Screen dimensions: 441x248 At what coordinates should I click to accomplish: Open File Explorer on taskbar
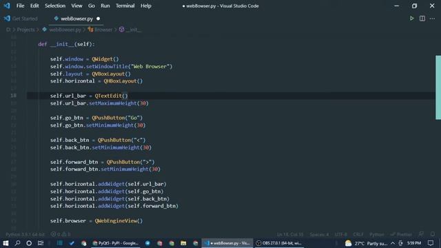pyautogui.click(x=183, y=243)
